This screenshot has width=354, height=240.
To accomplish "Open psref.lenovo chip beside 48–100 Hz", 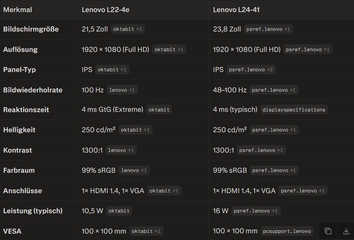I will [x=274, y=90].
